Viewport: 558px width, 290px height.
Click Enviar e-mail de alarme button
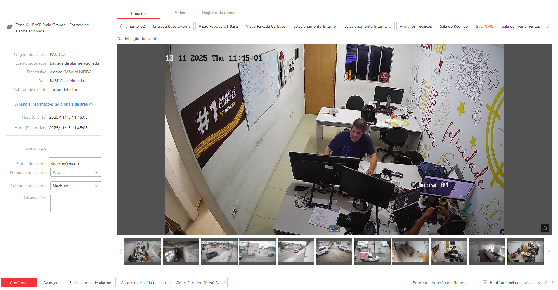point(90,283)
